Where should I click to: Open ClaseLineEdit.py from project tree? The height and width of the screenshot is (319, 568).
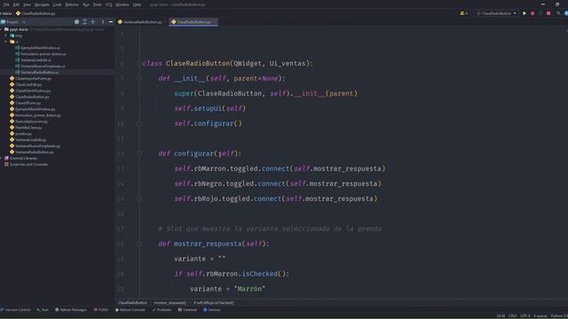pyautogui.click(x=26, y=85)
